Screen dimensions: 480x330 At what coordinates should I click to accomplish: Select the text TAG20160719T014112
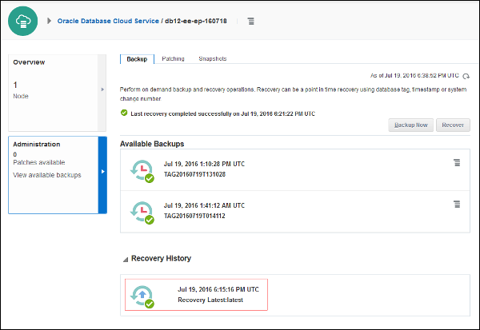coord(194,216)
